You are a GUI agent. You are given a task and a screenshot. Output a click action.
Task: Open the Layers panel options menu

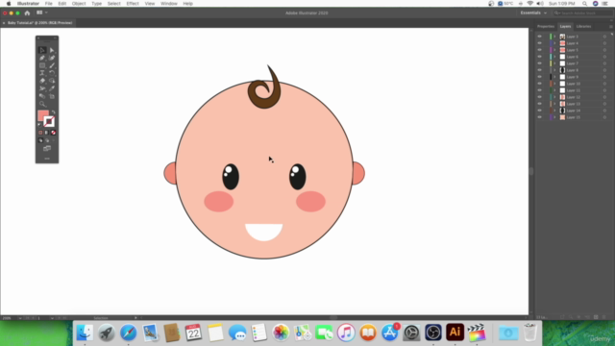[x=611, y=27]
